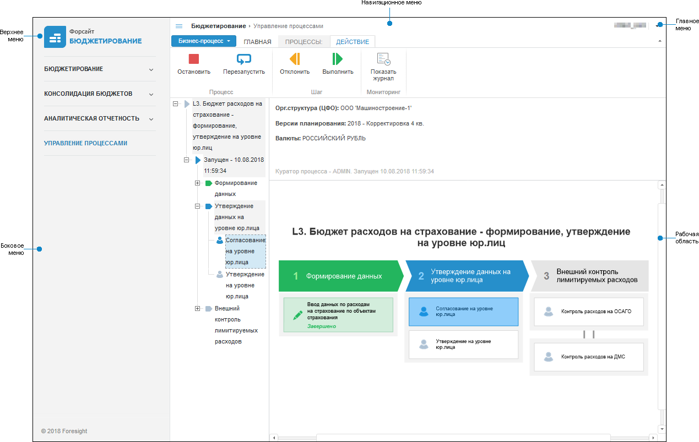The image size is (699, 442).
Task: Click the green pencil icon in diagram
Action: [x=297, y=315]
